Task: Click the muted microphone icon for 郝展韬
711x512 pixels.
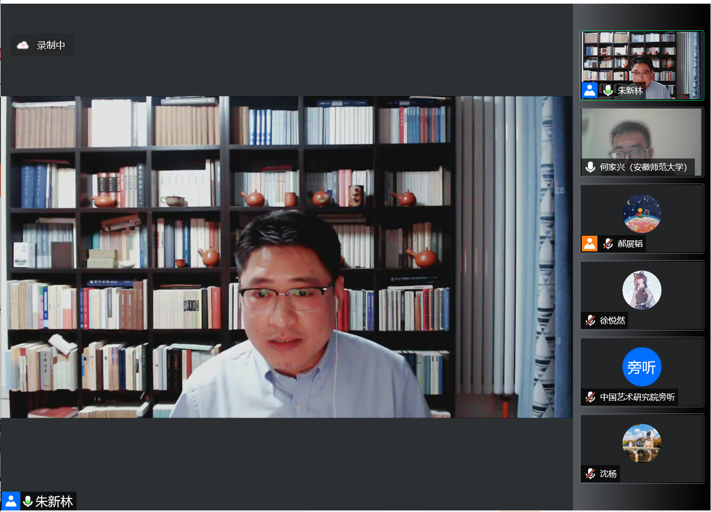Action: [x=608, y=243]
